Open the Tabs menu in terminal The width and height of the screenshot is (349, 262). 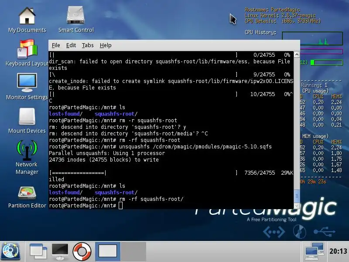88,45
